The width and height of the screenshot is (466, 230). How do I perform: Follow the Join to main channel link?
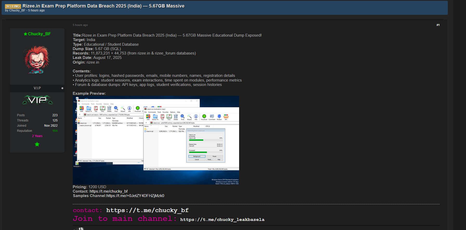coord(222,220)
